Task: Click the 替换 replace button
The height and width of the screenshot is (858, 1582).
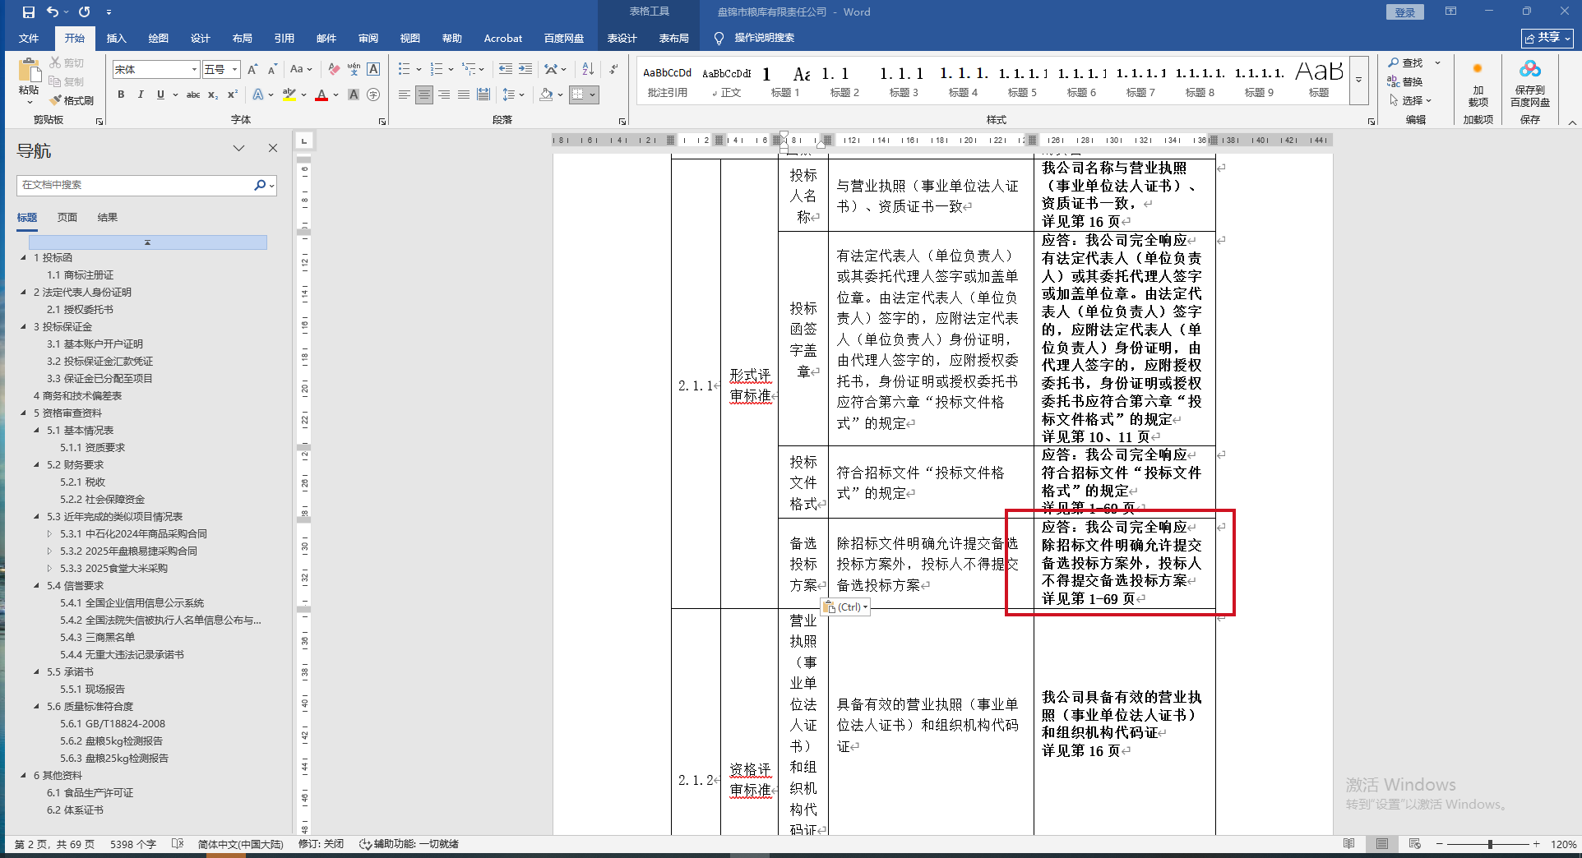Action: [1406, 82]
